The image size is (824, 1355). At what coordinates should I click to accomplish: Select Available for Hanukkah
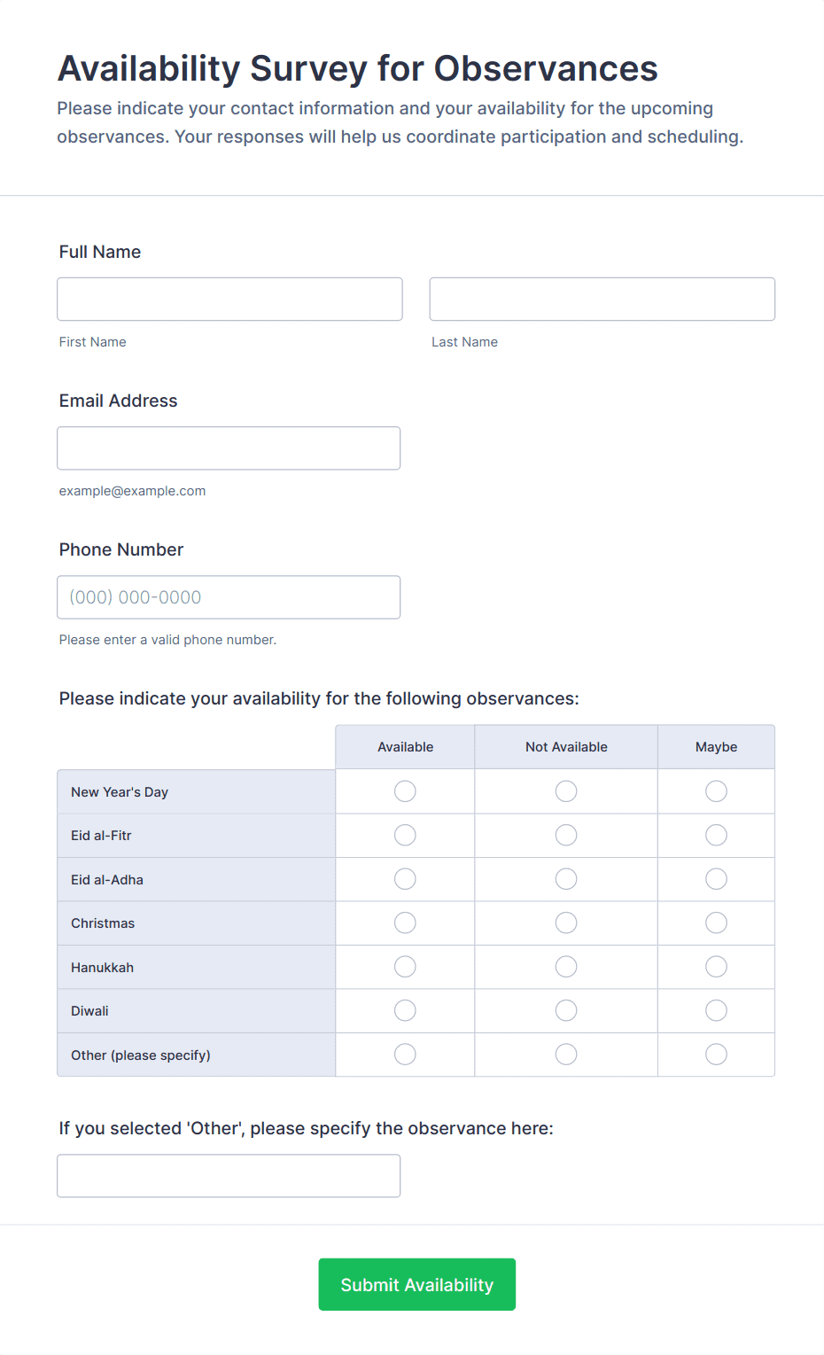click(x=405, y=967)
